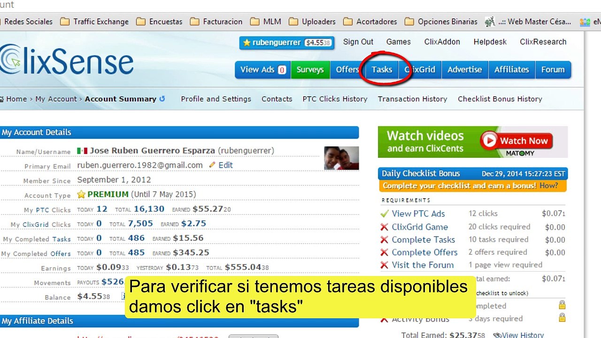This screenshot has height=338, width=601.
Task: Go to ClixAddon
Action: (x=442, y=42)
